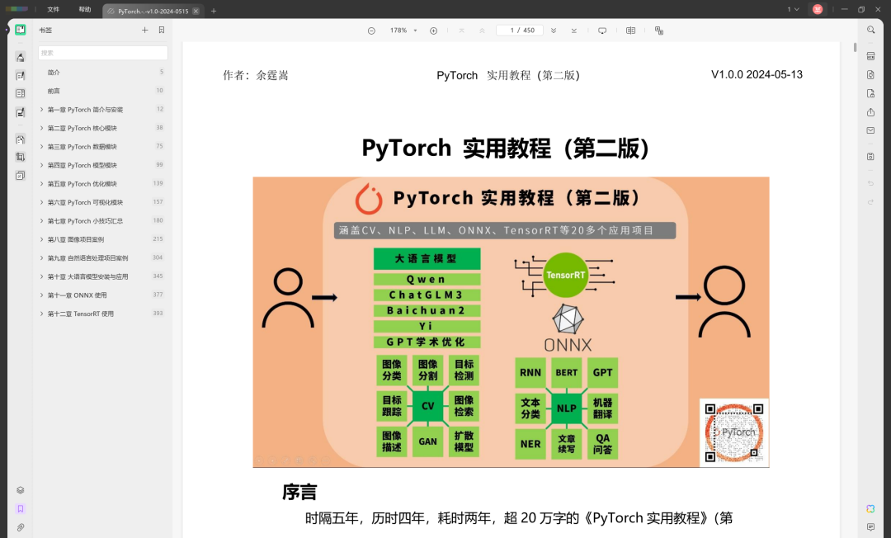Click the zoom out minus button

click(371, 31)
